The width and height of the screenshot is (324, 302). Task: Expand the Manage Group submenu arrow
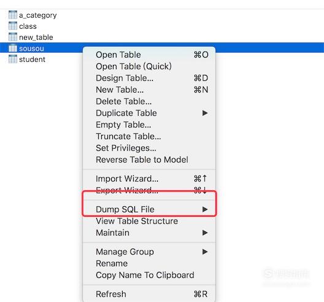(205, 252)
